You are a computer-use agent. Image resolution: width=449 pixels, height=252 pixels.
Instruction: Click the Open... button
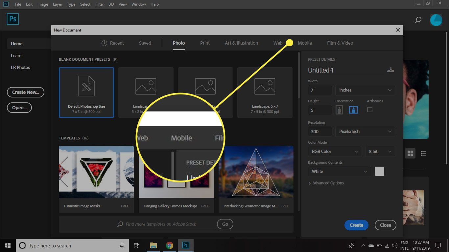pyautogui.click(x=19, y=108)
